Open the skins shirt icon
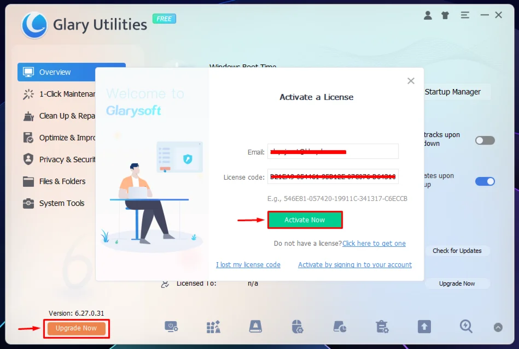This screenshot has width=519, height=349. (x=445, y=15)
